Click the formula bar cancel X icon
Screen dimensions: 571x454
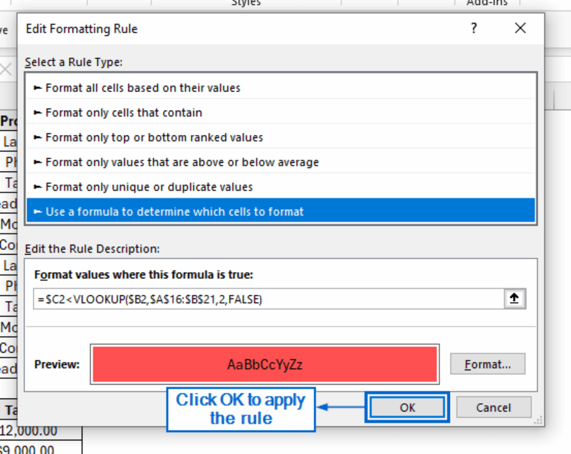click(x=6, y=69)
